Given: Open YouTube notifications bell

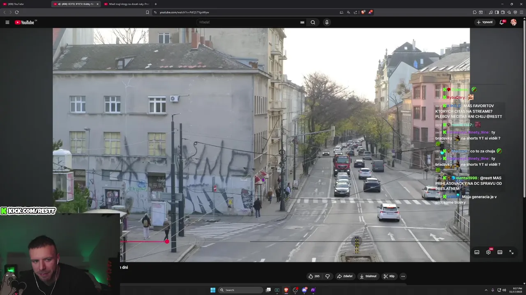Looking at the screenshot, I should tap(502, 22).
